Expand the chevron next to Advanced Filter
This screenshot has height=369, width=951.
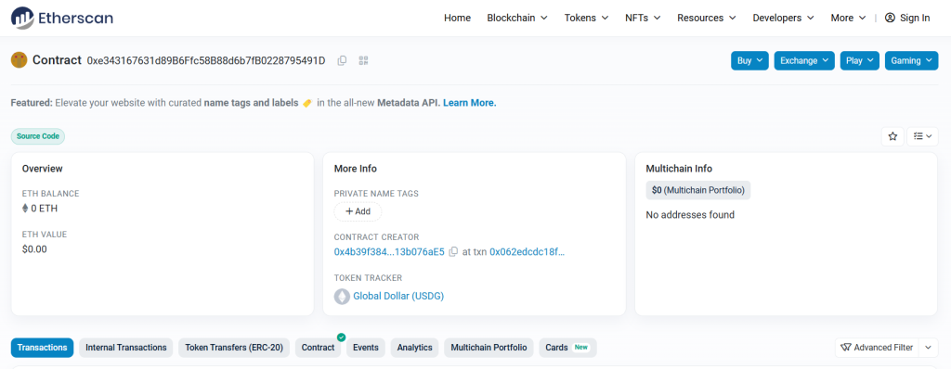(929, 348)
